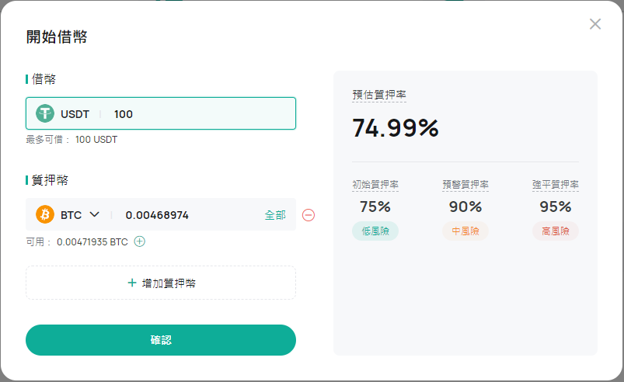
Task: Click the 初始質押率 label tooltip
Action: click(x=375, y=185)
